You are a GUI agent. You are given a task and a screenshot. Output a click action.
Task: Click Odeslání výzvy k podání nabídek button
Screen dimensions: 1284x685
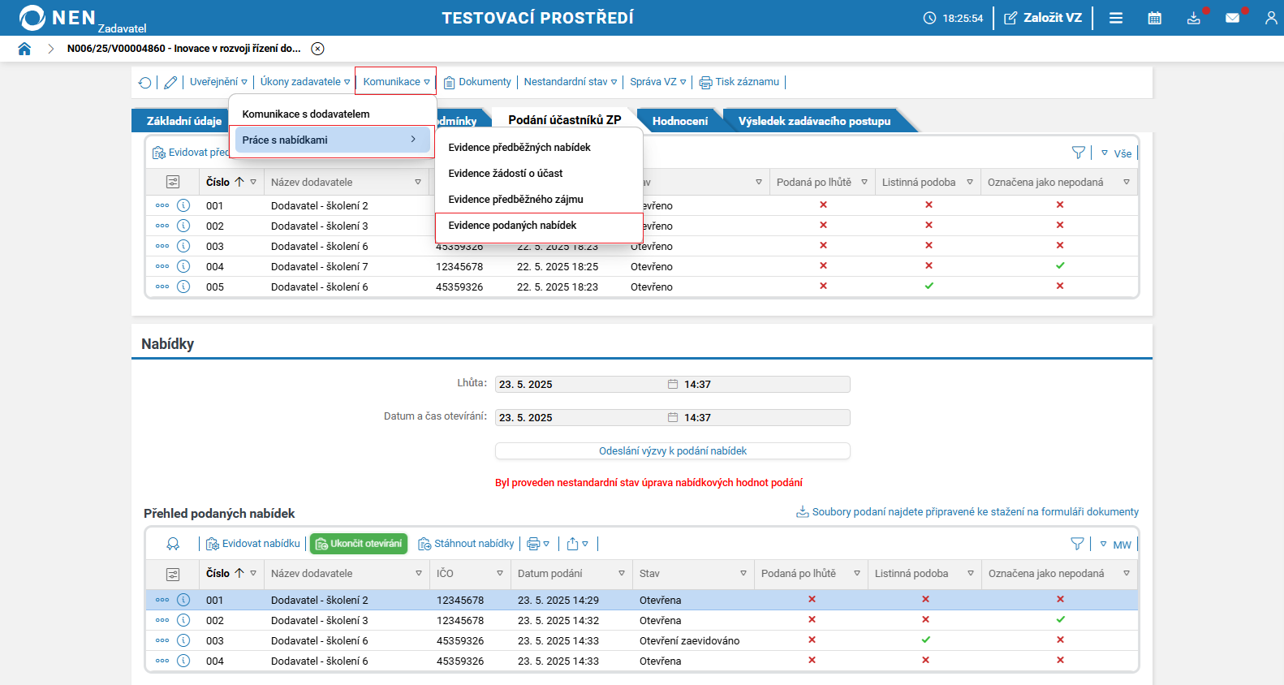click(x=672, y=451)
